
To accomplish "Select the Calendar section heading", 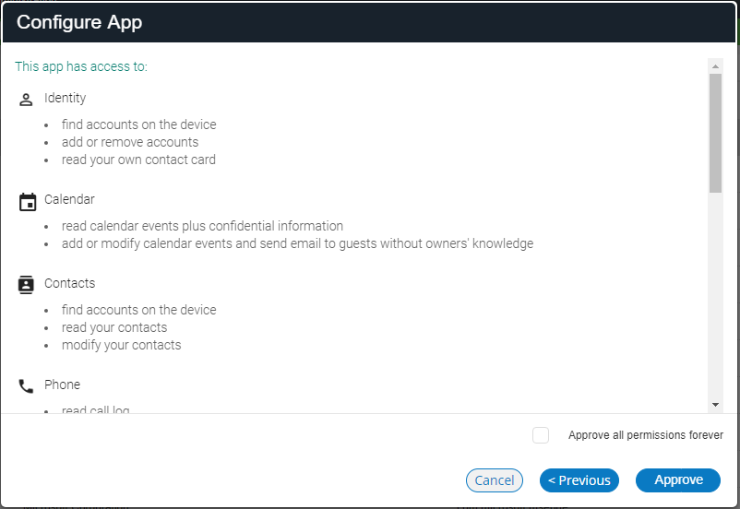I will (69, 199).
